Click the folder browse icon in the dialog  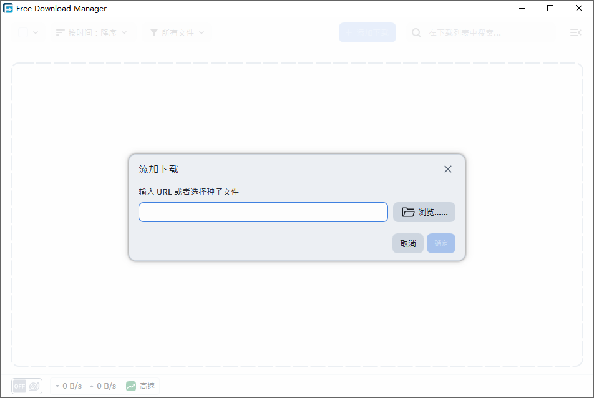[409, 211]
